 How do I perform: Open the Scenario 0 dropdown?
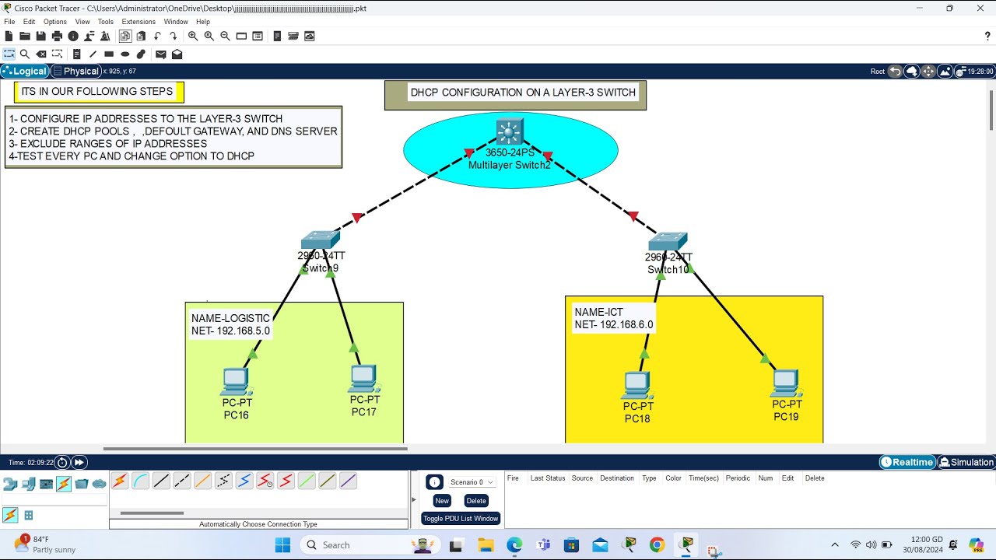[472, 482]
